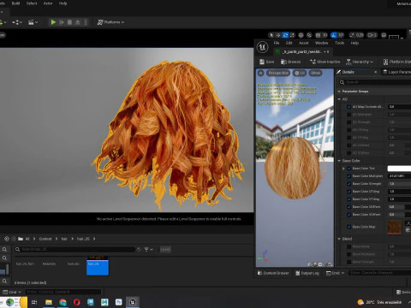Click Platform Stats button
The height and width of the screenshot is (308, 411).
click(396, 62)
